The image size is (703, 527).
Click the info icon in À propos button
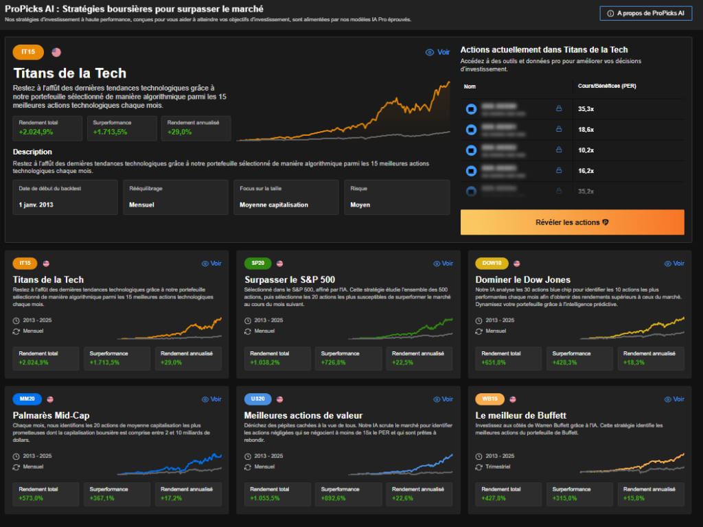tap(610, 13)
